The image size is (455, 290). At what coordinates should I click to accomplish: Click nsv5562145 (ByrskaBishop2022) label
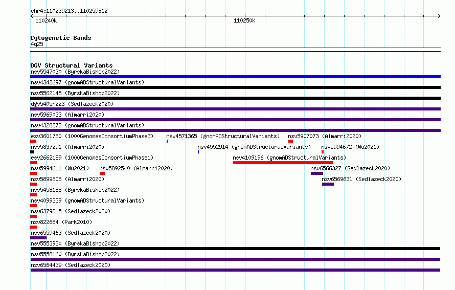pyautogui.click(x=75, y=93)
